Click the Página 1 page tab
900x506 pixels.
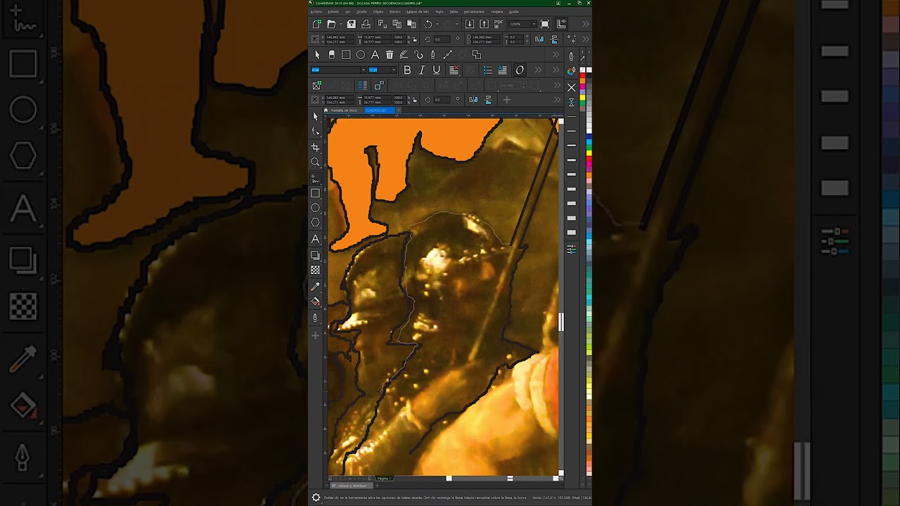click(x=385, y=479)
